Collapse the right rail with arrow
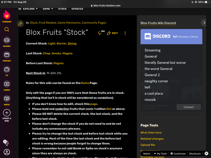 (205, 23)
